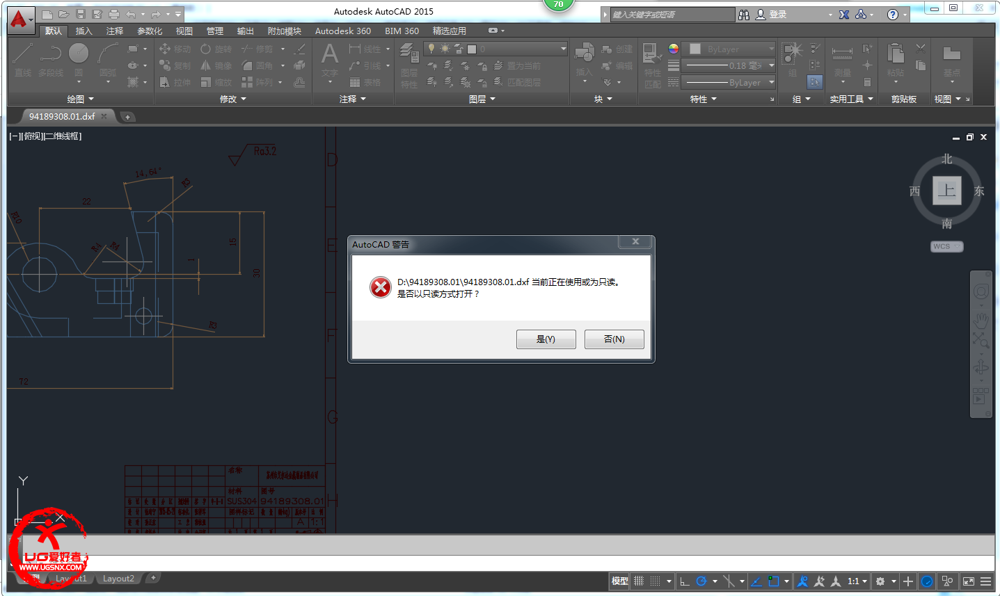This screenshot has width=1000, height=596.
Task: Click the 复制 (Copy) tool
Action: point(175,65)
